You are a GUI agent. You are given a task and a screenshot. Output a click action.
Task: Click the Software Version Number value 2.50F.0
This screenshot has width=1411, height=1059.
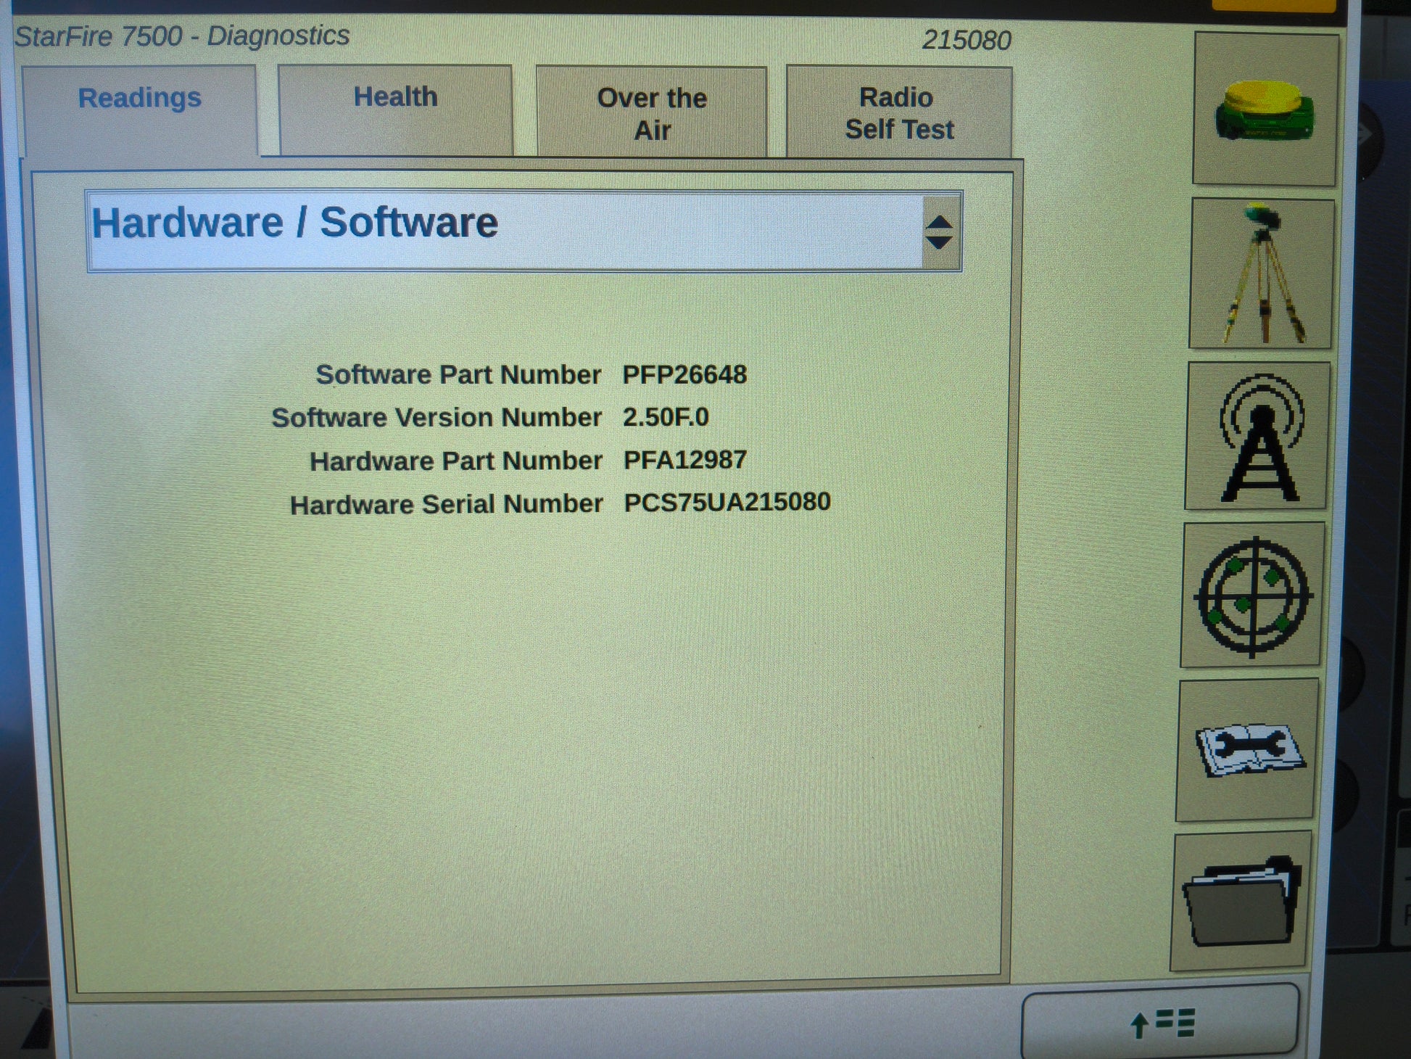point(666,417)
